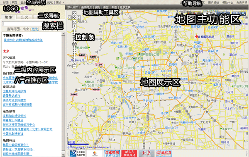
Task: Zoom out with the minus button
Action: 74,66
